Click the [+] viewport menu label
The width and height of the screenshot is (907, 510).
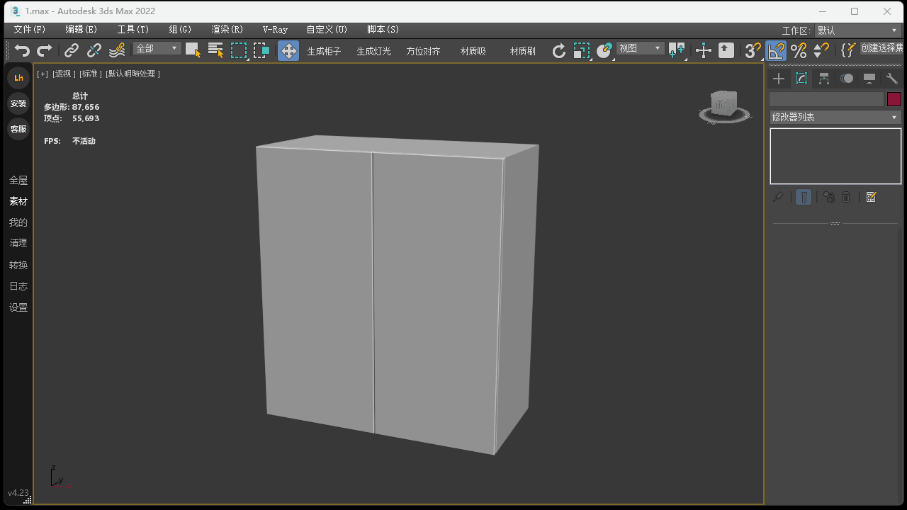click(x=43, y=74)
